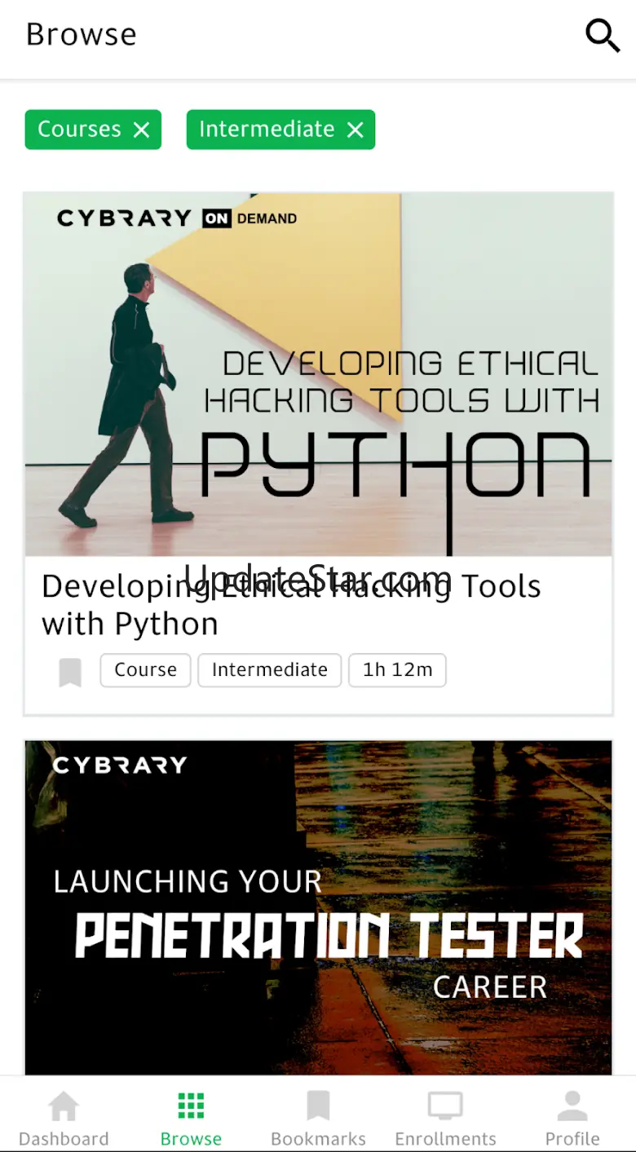Bookmark the Ethical Hacking Tools course
The width and height of the screenshot is (636, 1152).
[x=70, y=673]
